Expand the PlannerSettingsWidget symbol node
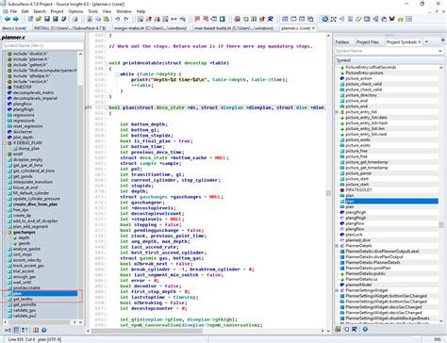Image resolution: width=447 pixels, height=343 pixels. 337,290
